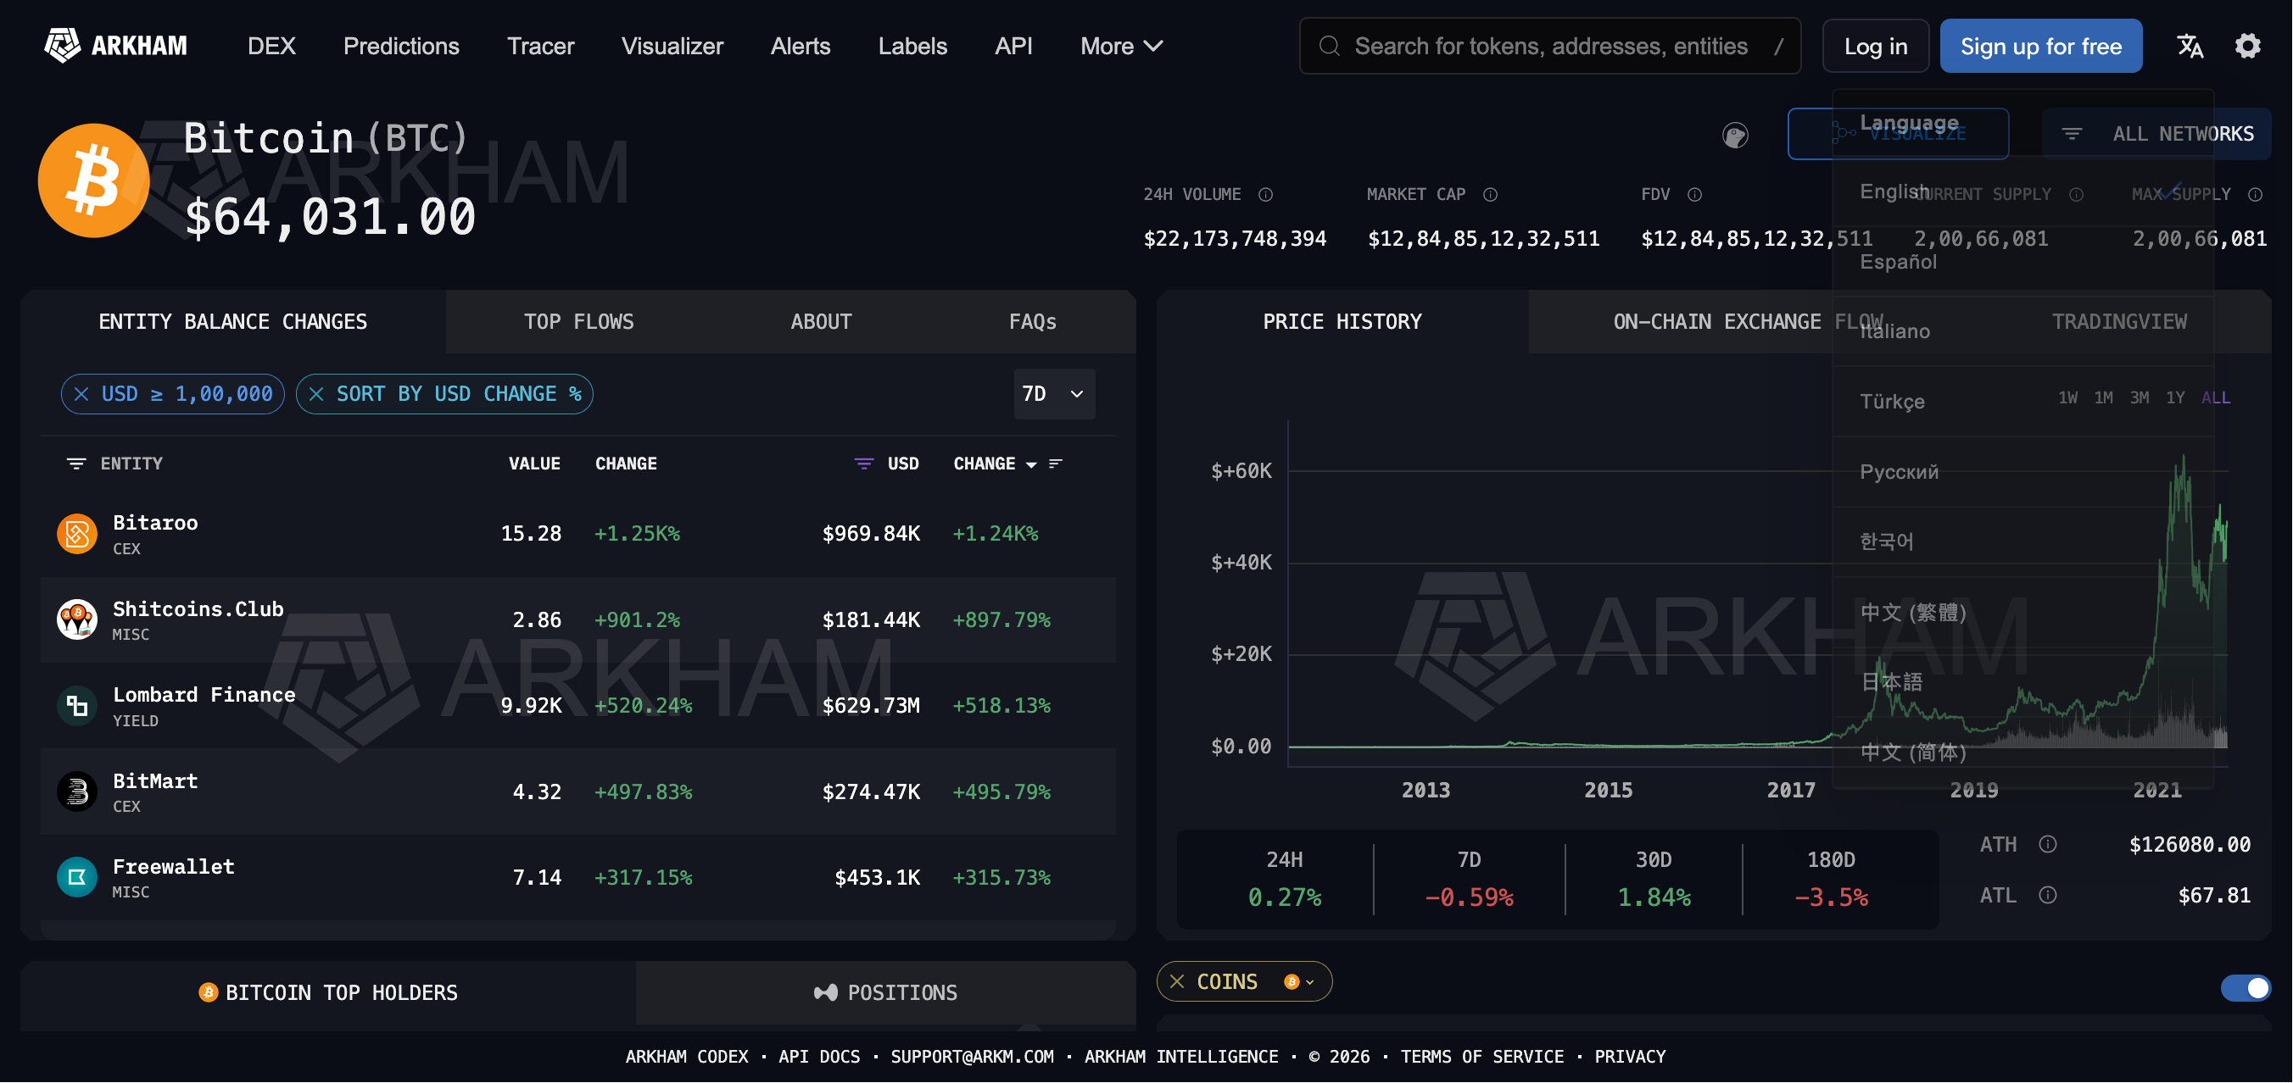Choose 中文 (简体) in the Language menu
The height and width of the screenshot is (1083, 2293).
click(2022, 753)
